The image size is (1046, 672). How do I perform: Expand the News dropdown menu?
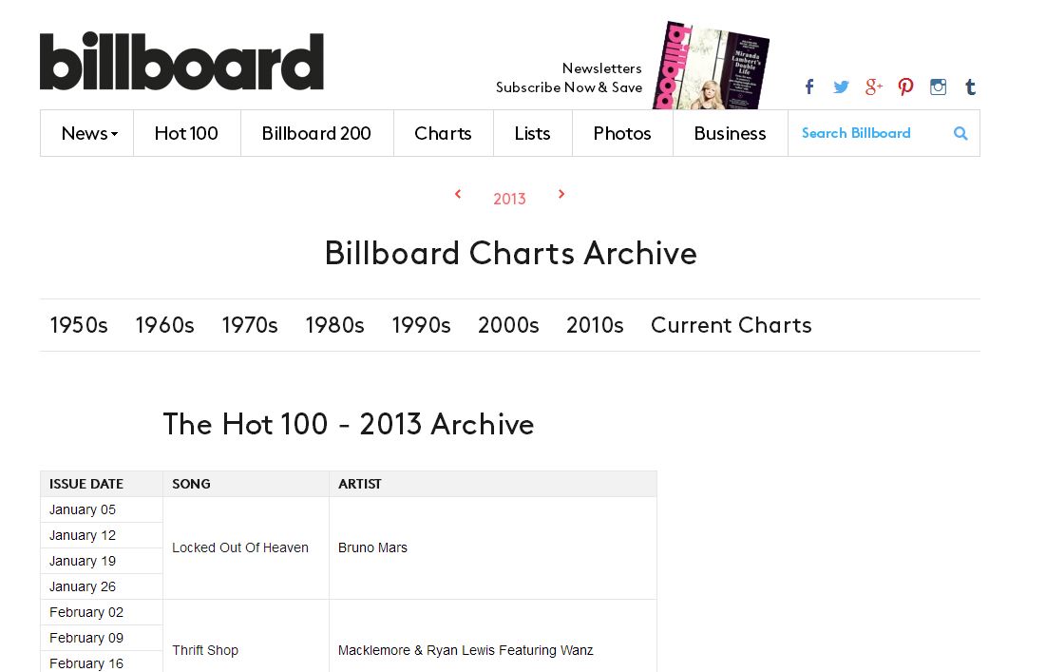pyautogui.click(x=88, y=133)
